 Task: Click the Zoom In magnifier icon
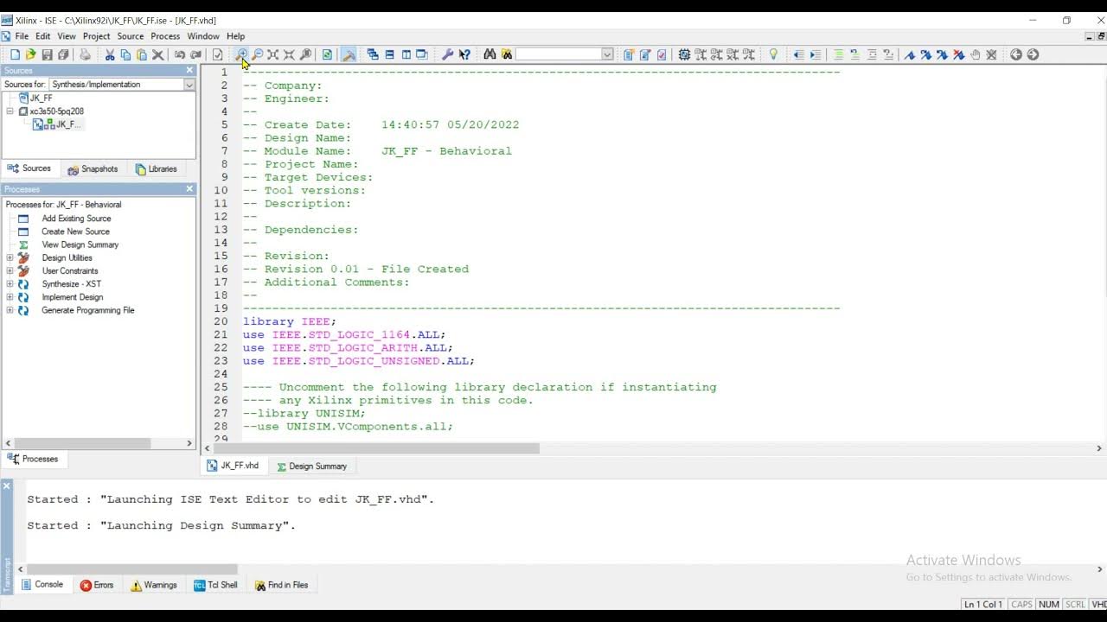(x=242, y=54)
